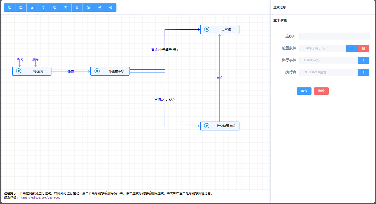376x204 pixels.
Task: Click the paper plane publish icon
Action: [x=99, y=8]
